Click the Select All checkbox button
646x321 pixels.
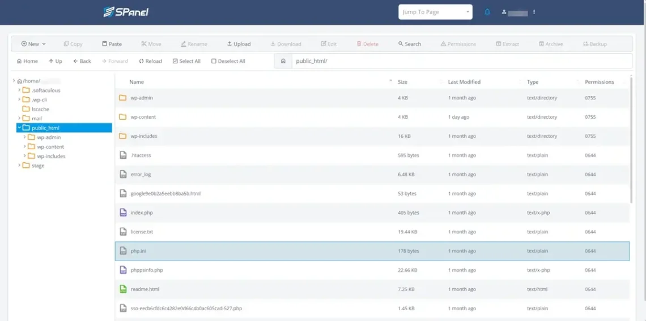(186, 61)
